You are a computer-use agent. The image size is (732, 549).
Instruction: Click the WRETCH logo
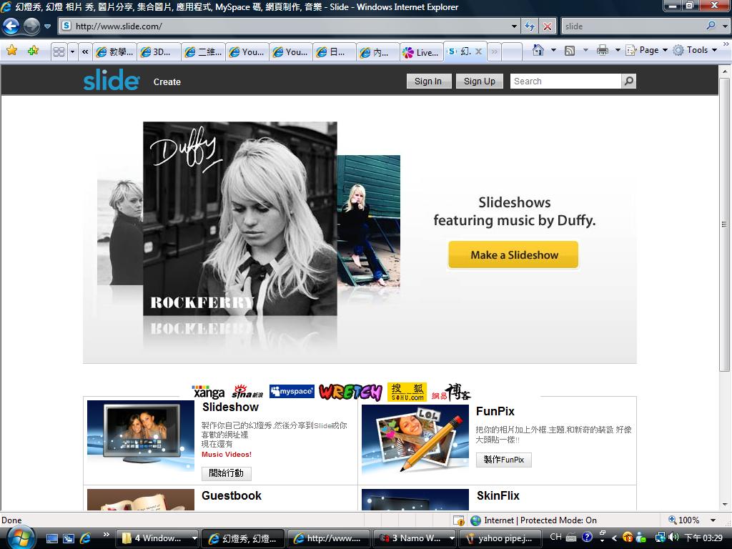click(350, 392)
